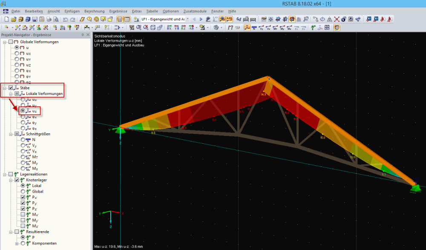Screen dimensions: 426x250
Task: Show normal force N result icon
Action: [x=254, y=28]
